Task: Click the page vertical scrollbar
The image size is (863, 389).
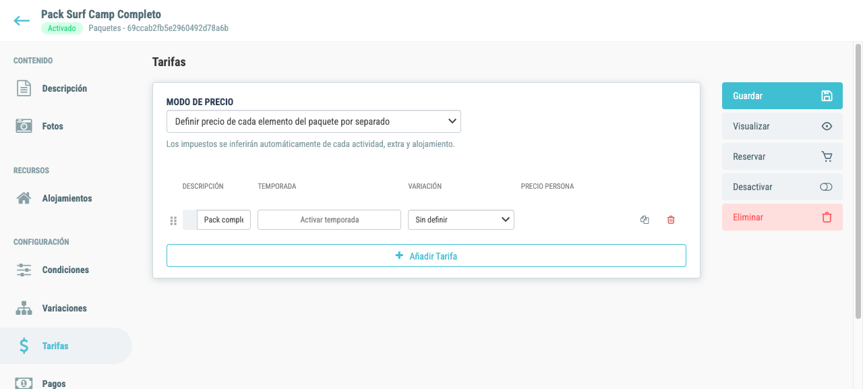Action: pyautogui.click(x=858, y=182)
